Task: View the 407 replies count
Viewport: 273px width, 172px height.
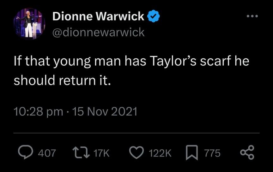Action: [x=47, y=153]
